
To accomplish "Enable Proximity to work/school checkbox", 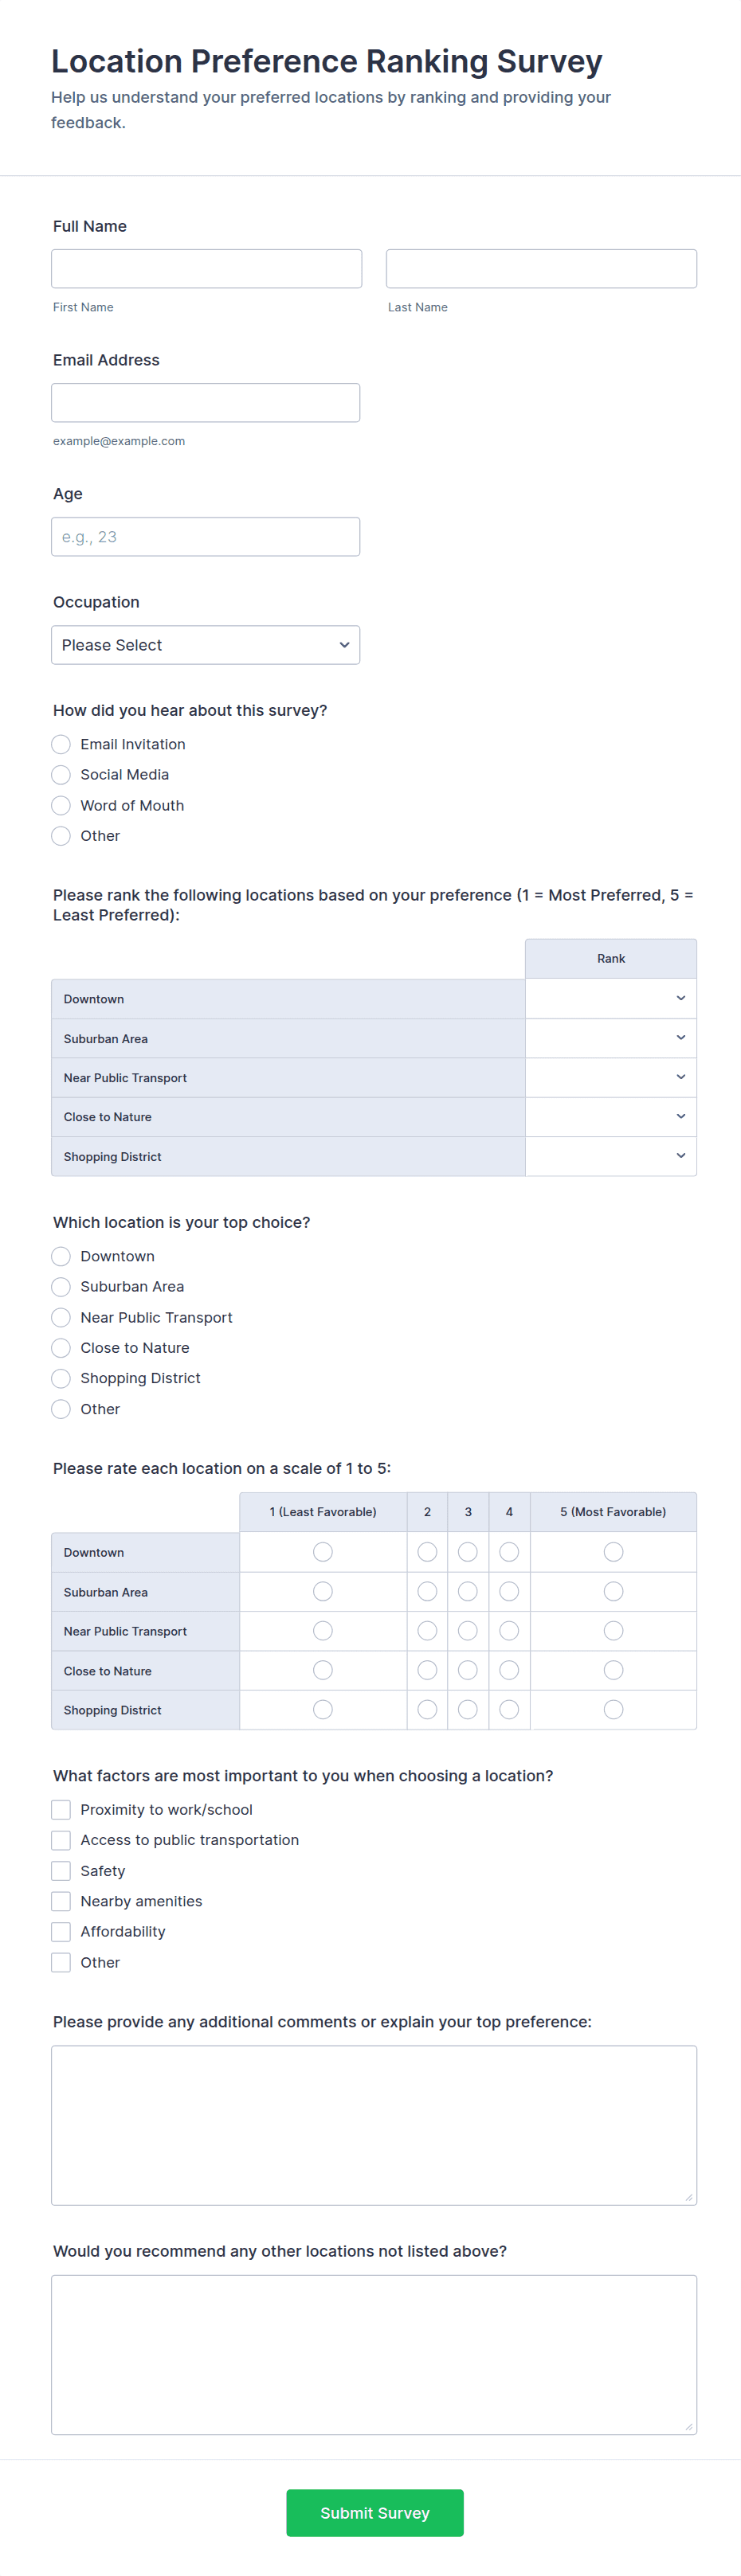I will tap(61, 1810).
